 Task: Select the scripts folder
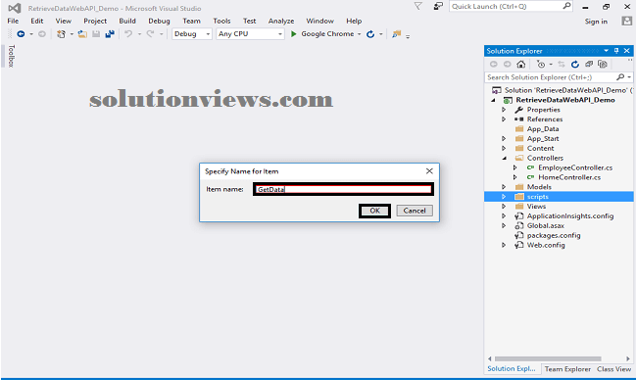(537, 197)
